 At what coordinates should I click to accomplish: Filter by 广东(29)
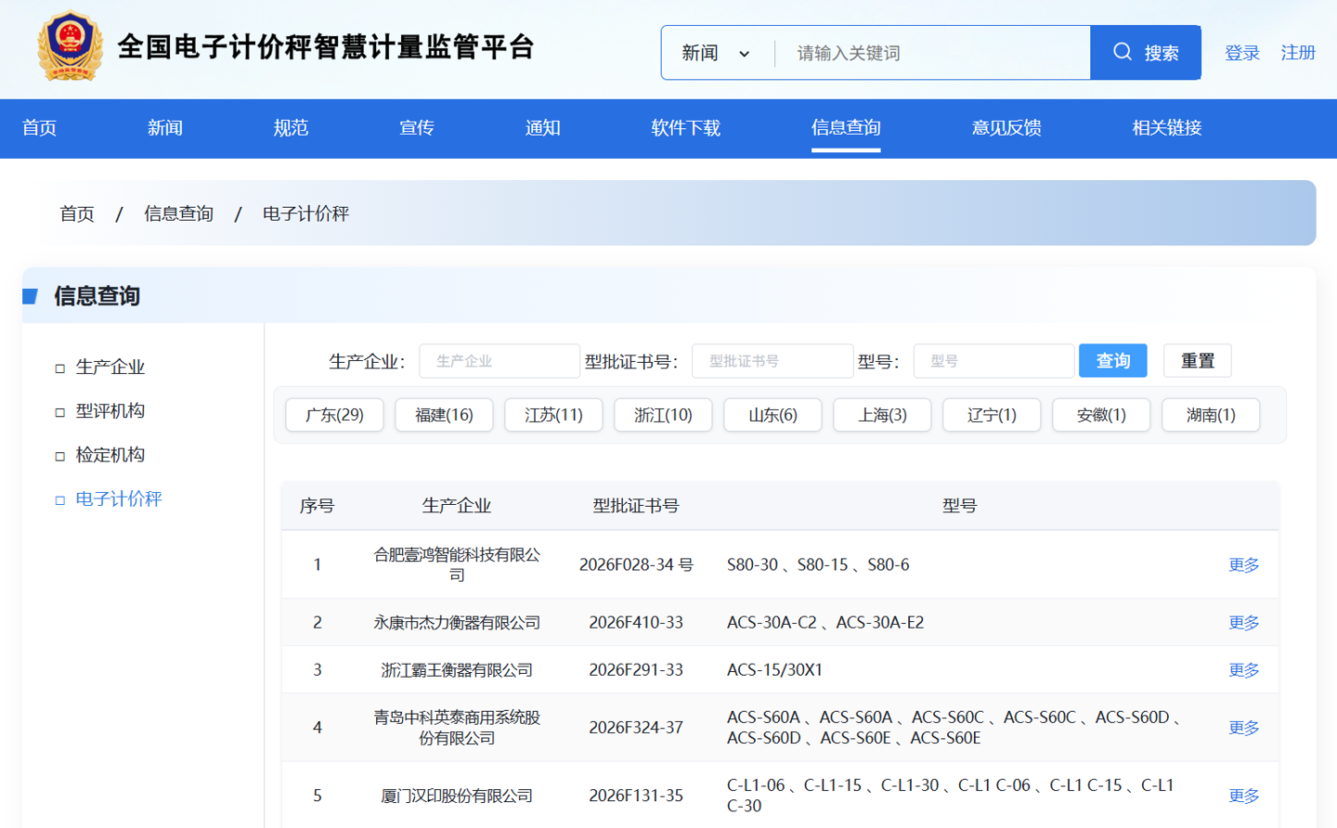334,415
